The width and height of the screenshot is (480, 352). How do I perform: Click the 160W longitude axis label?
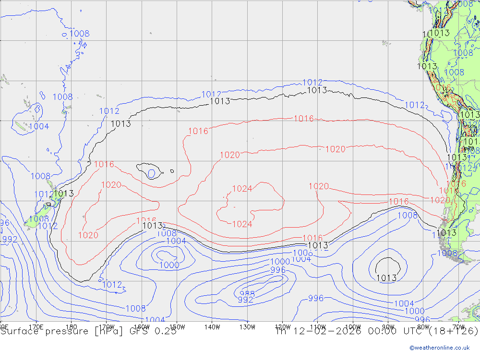click(142, 327)
